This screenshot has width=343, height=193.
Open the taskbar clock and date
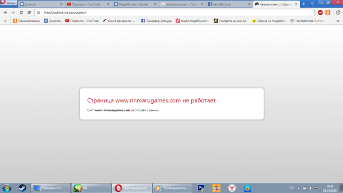pyautogui.click(x=330, y=188)
